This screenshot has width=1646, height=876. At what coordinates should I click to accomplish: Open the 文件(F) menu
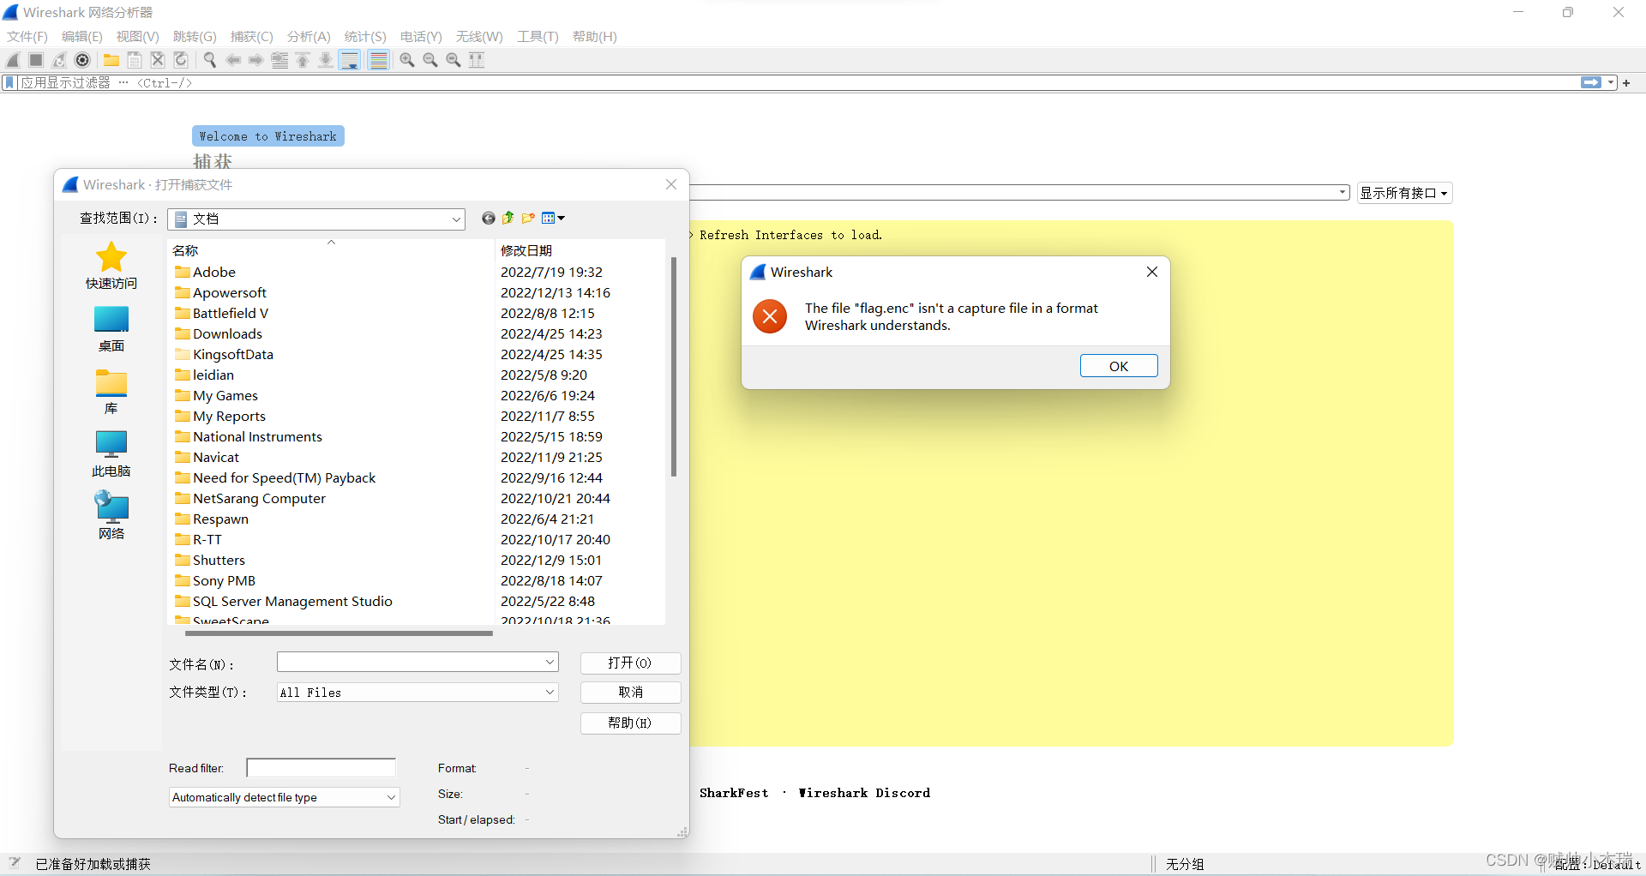(27, 37)
